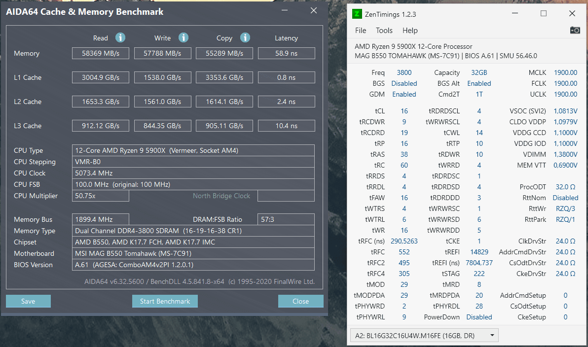Click the Copy info icon
The image size is (588, 347).
(245, 37)
